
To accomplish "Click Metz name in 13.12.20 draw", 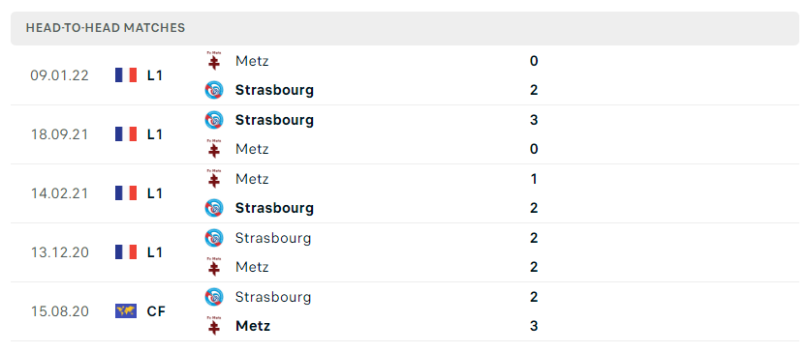I will 252,267.
